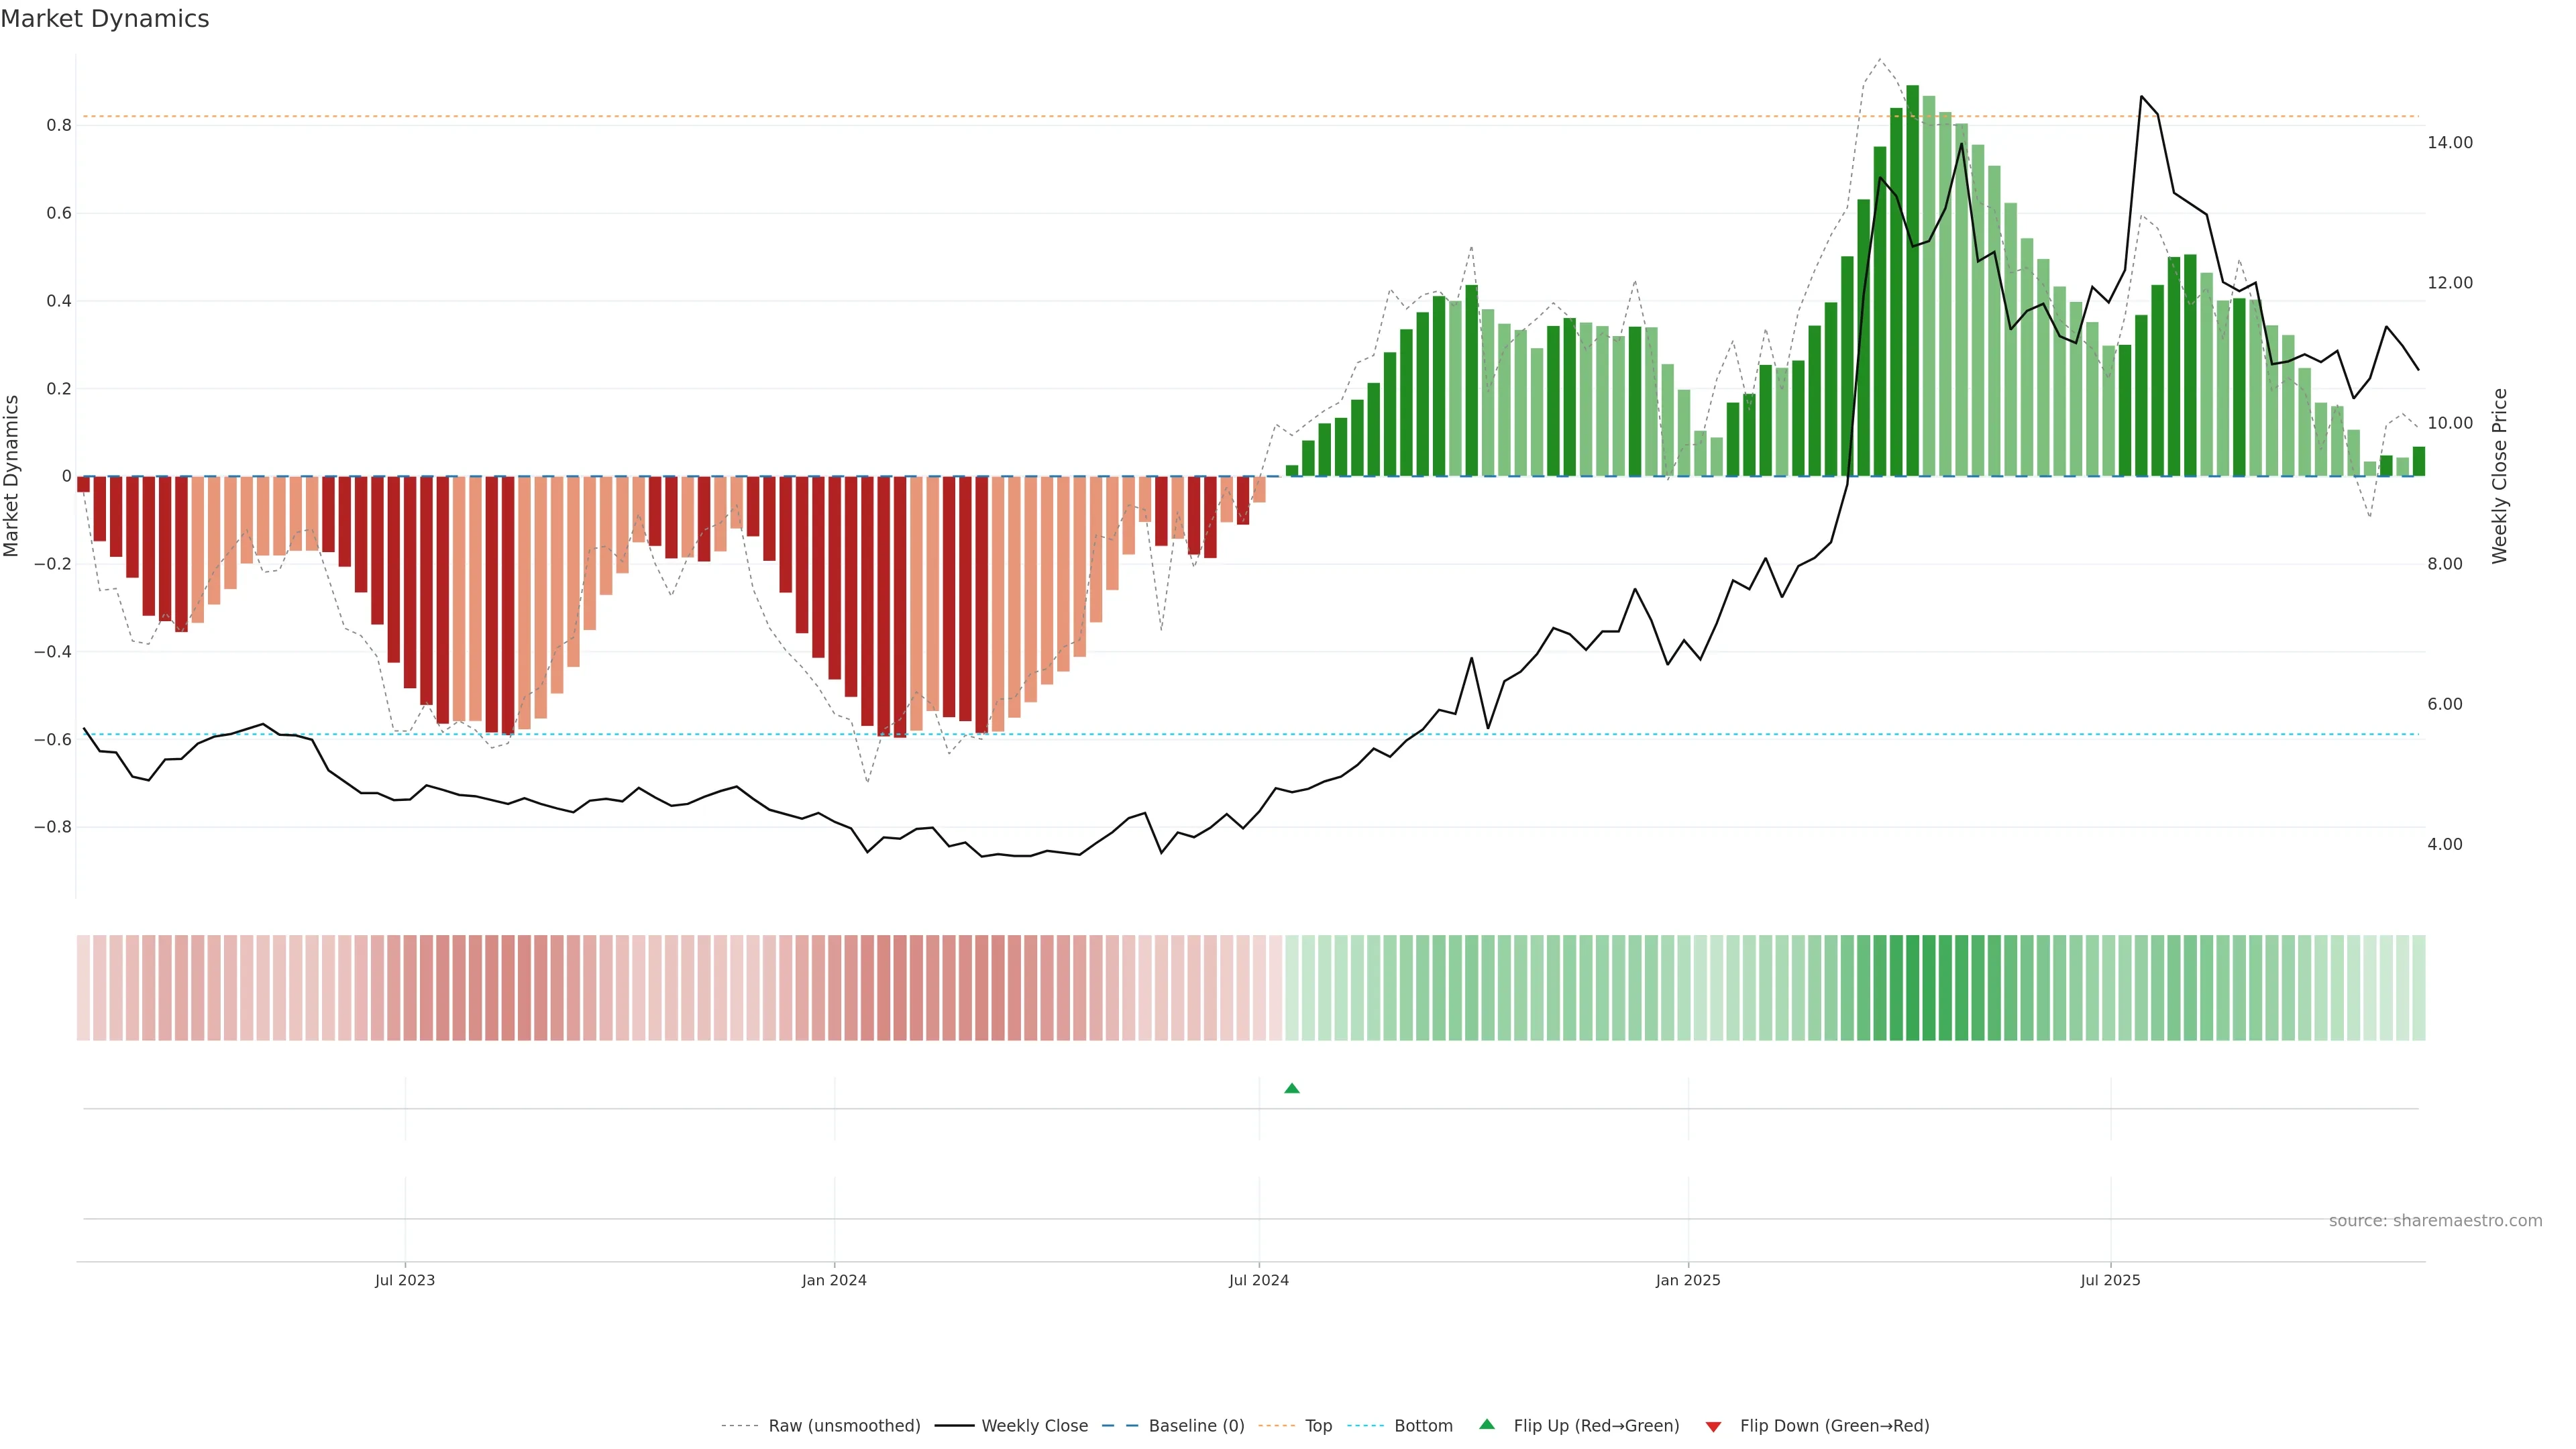Viewport: 2576px width, 1449px height.
Task: Click the first green heatmap strip cell
Action: pos(1291,987)
